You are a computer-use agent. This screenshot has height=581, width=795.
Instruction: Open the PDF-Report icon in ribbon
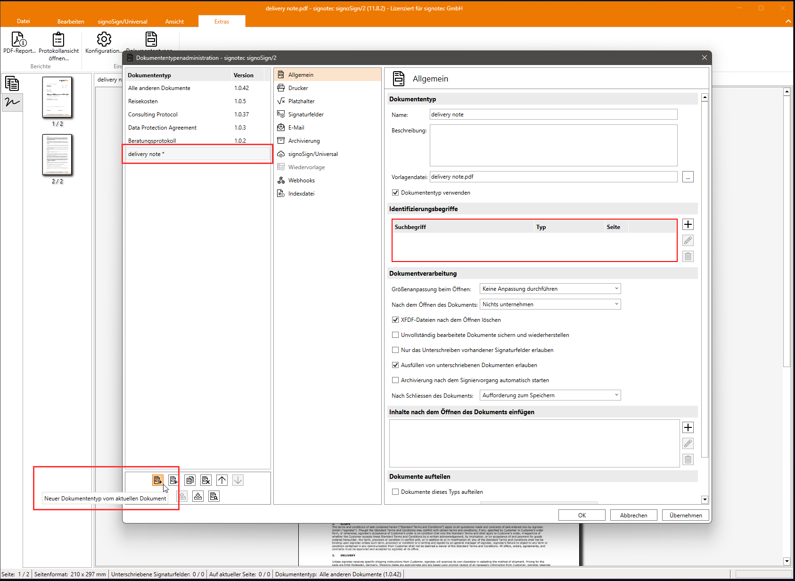19,40
